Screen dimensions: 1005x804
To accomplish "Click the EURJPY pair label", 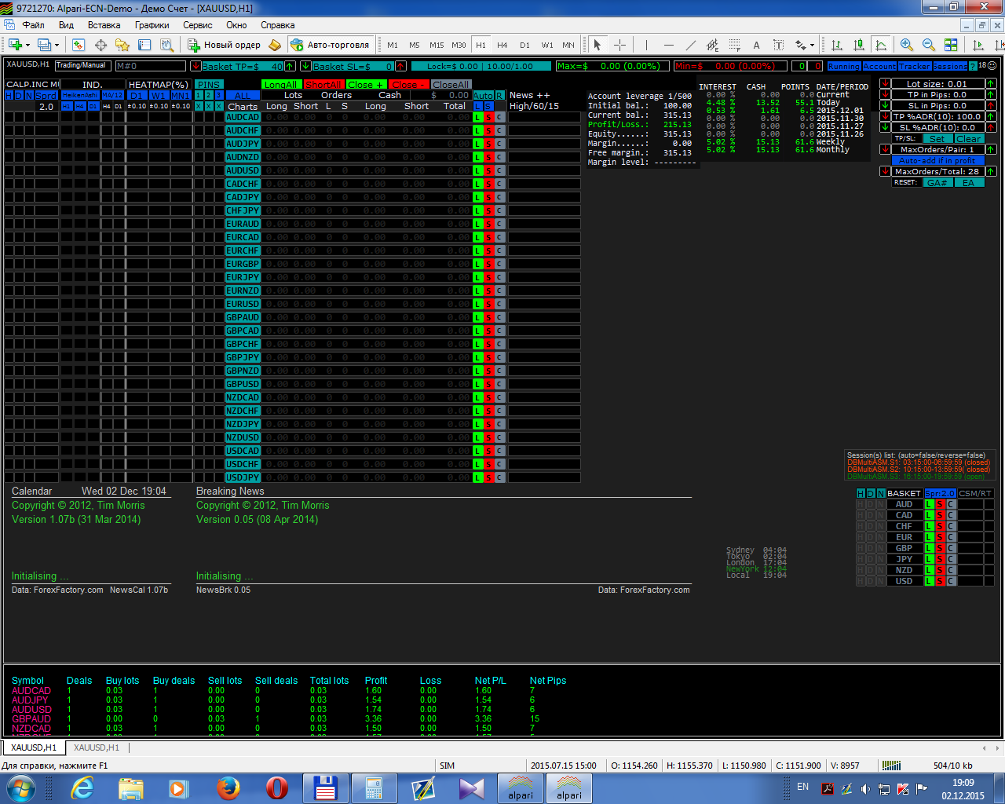I will click(x=243, y=277).
